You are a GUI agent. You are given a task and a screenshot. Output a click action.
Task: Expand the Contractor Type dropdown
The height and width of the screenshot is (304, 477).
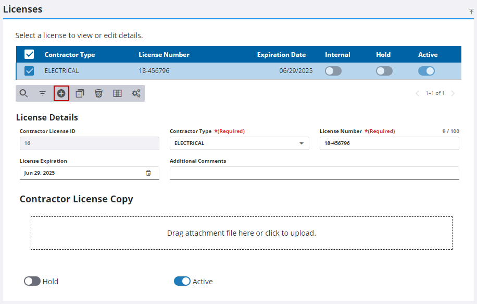pos(240,143)
